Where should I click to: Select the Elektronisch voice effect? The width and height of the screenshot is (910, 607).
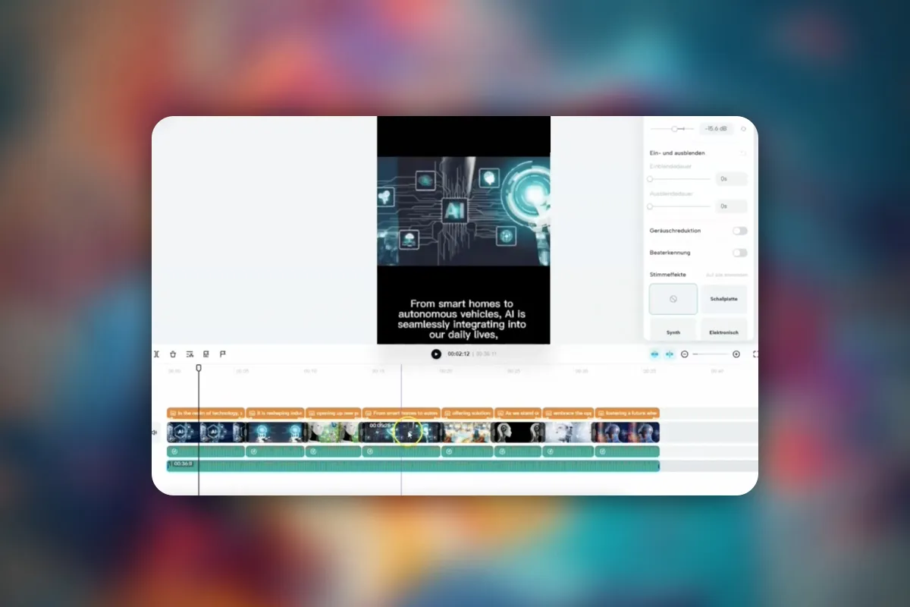click(724, 330)
